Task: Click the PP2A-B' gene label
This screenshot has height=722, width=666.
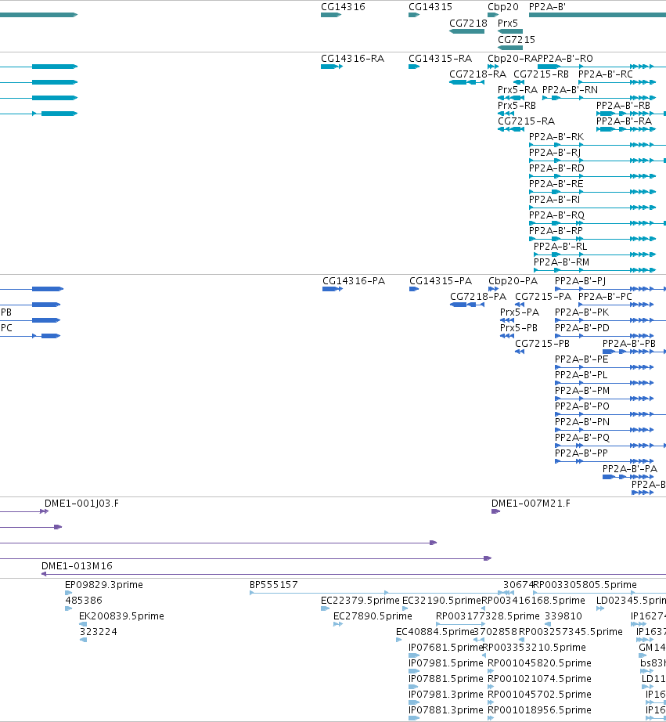Action: [x=547, y=7]
